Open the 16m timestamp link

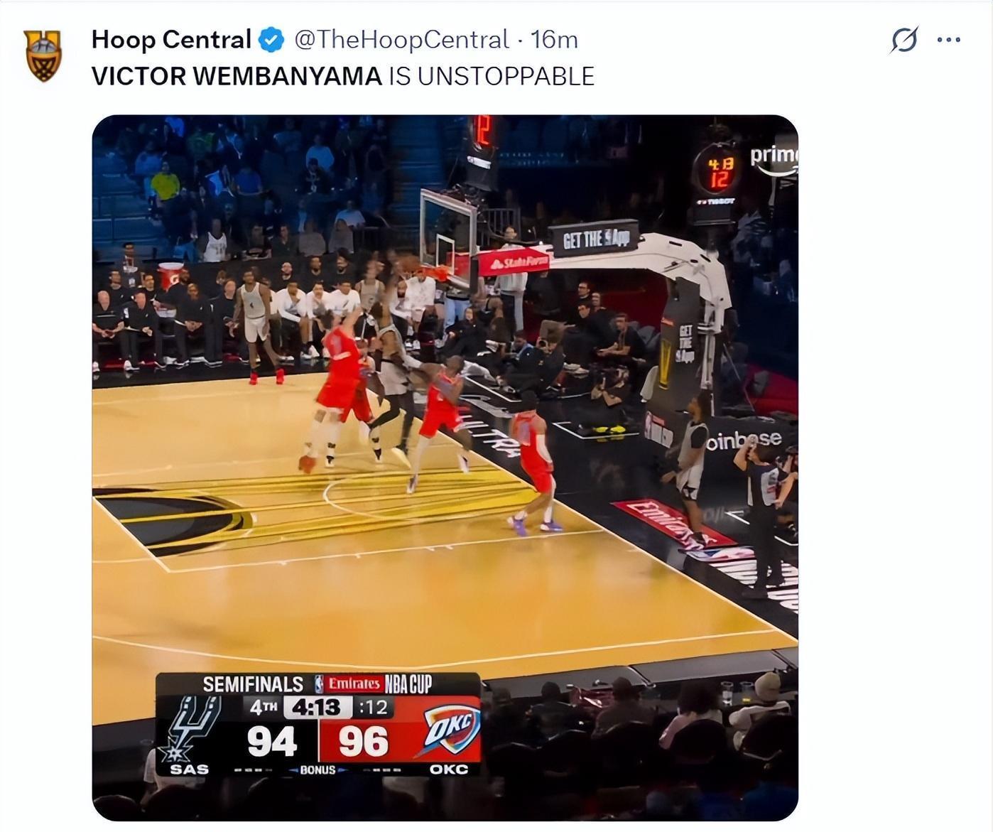[554, 40]
